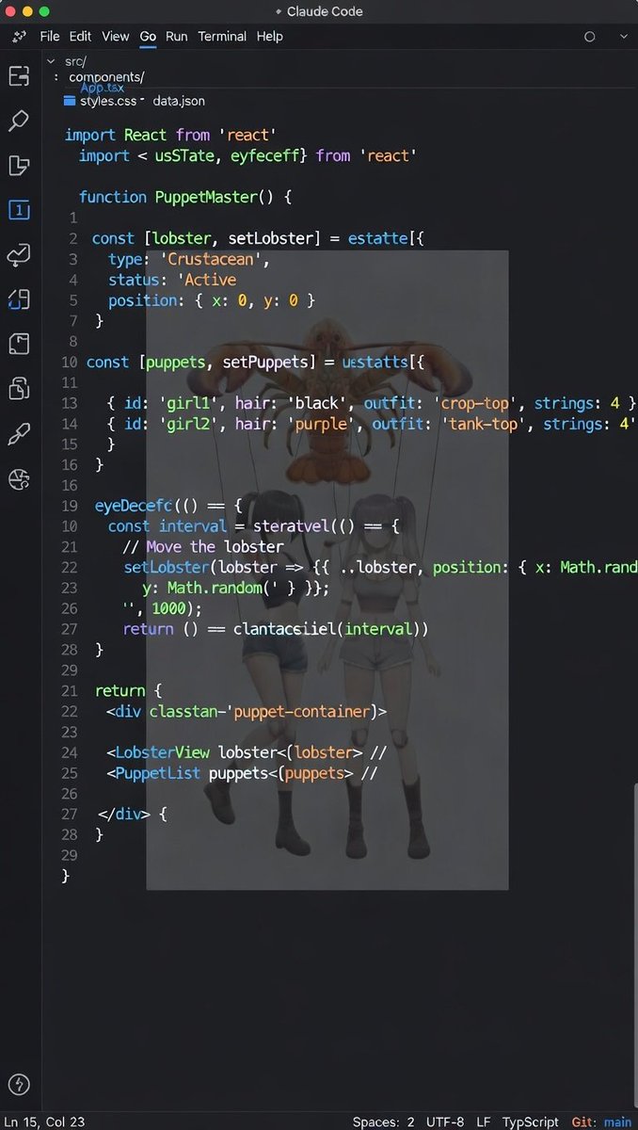Open the Go menu
638x1130 pixels.
(x=148, y=37)
